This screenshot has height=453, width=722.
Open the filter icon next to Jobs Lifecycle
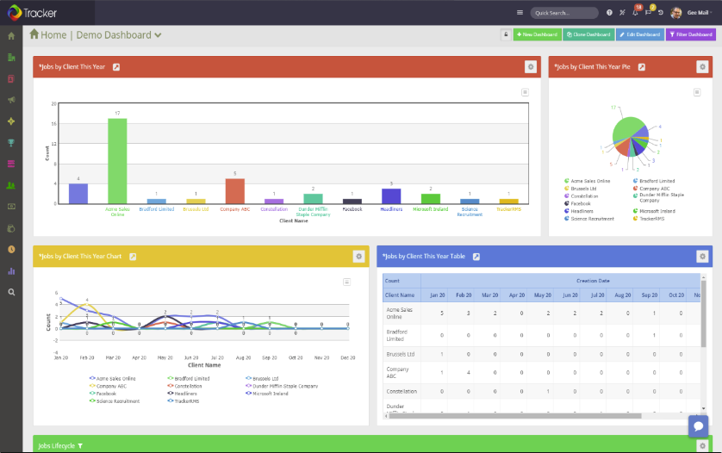point(80,446)
